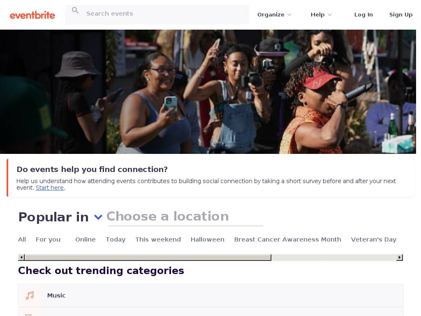Follow the Start here survey link
Screen dimensions: 421x316
[50, 188]
